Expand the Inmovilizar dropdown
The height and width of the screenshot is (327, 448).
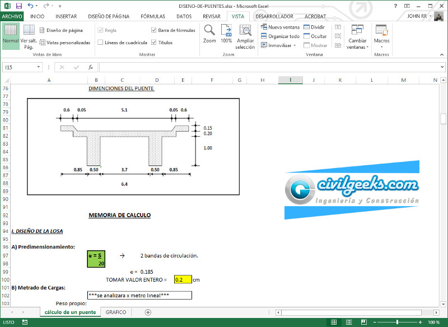[279, 45]
